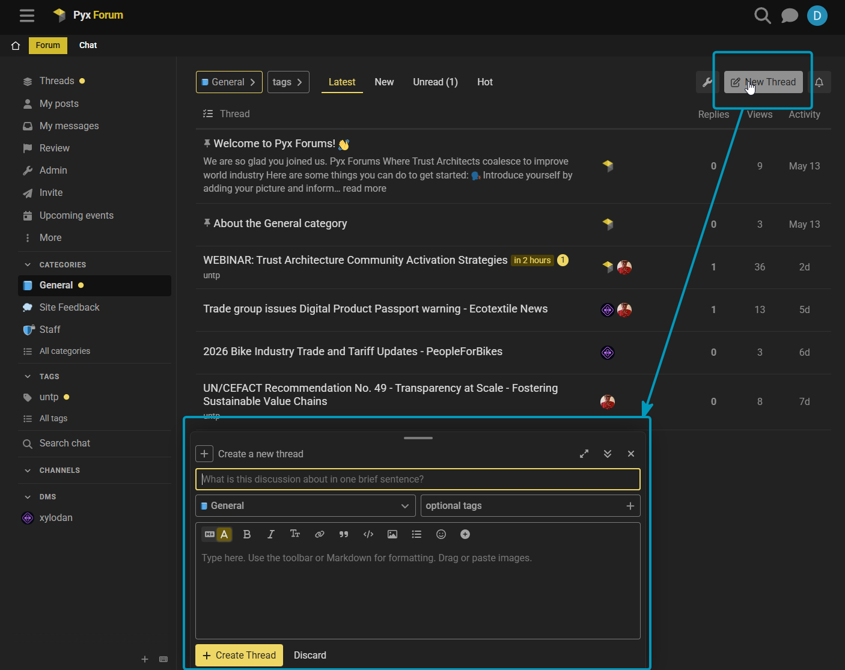Viewport: 845px width, 670px height.
Task: Open the chat bubble icon in header
Action: [789, 16]
